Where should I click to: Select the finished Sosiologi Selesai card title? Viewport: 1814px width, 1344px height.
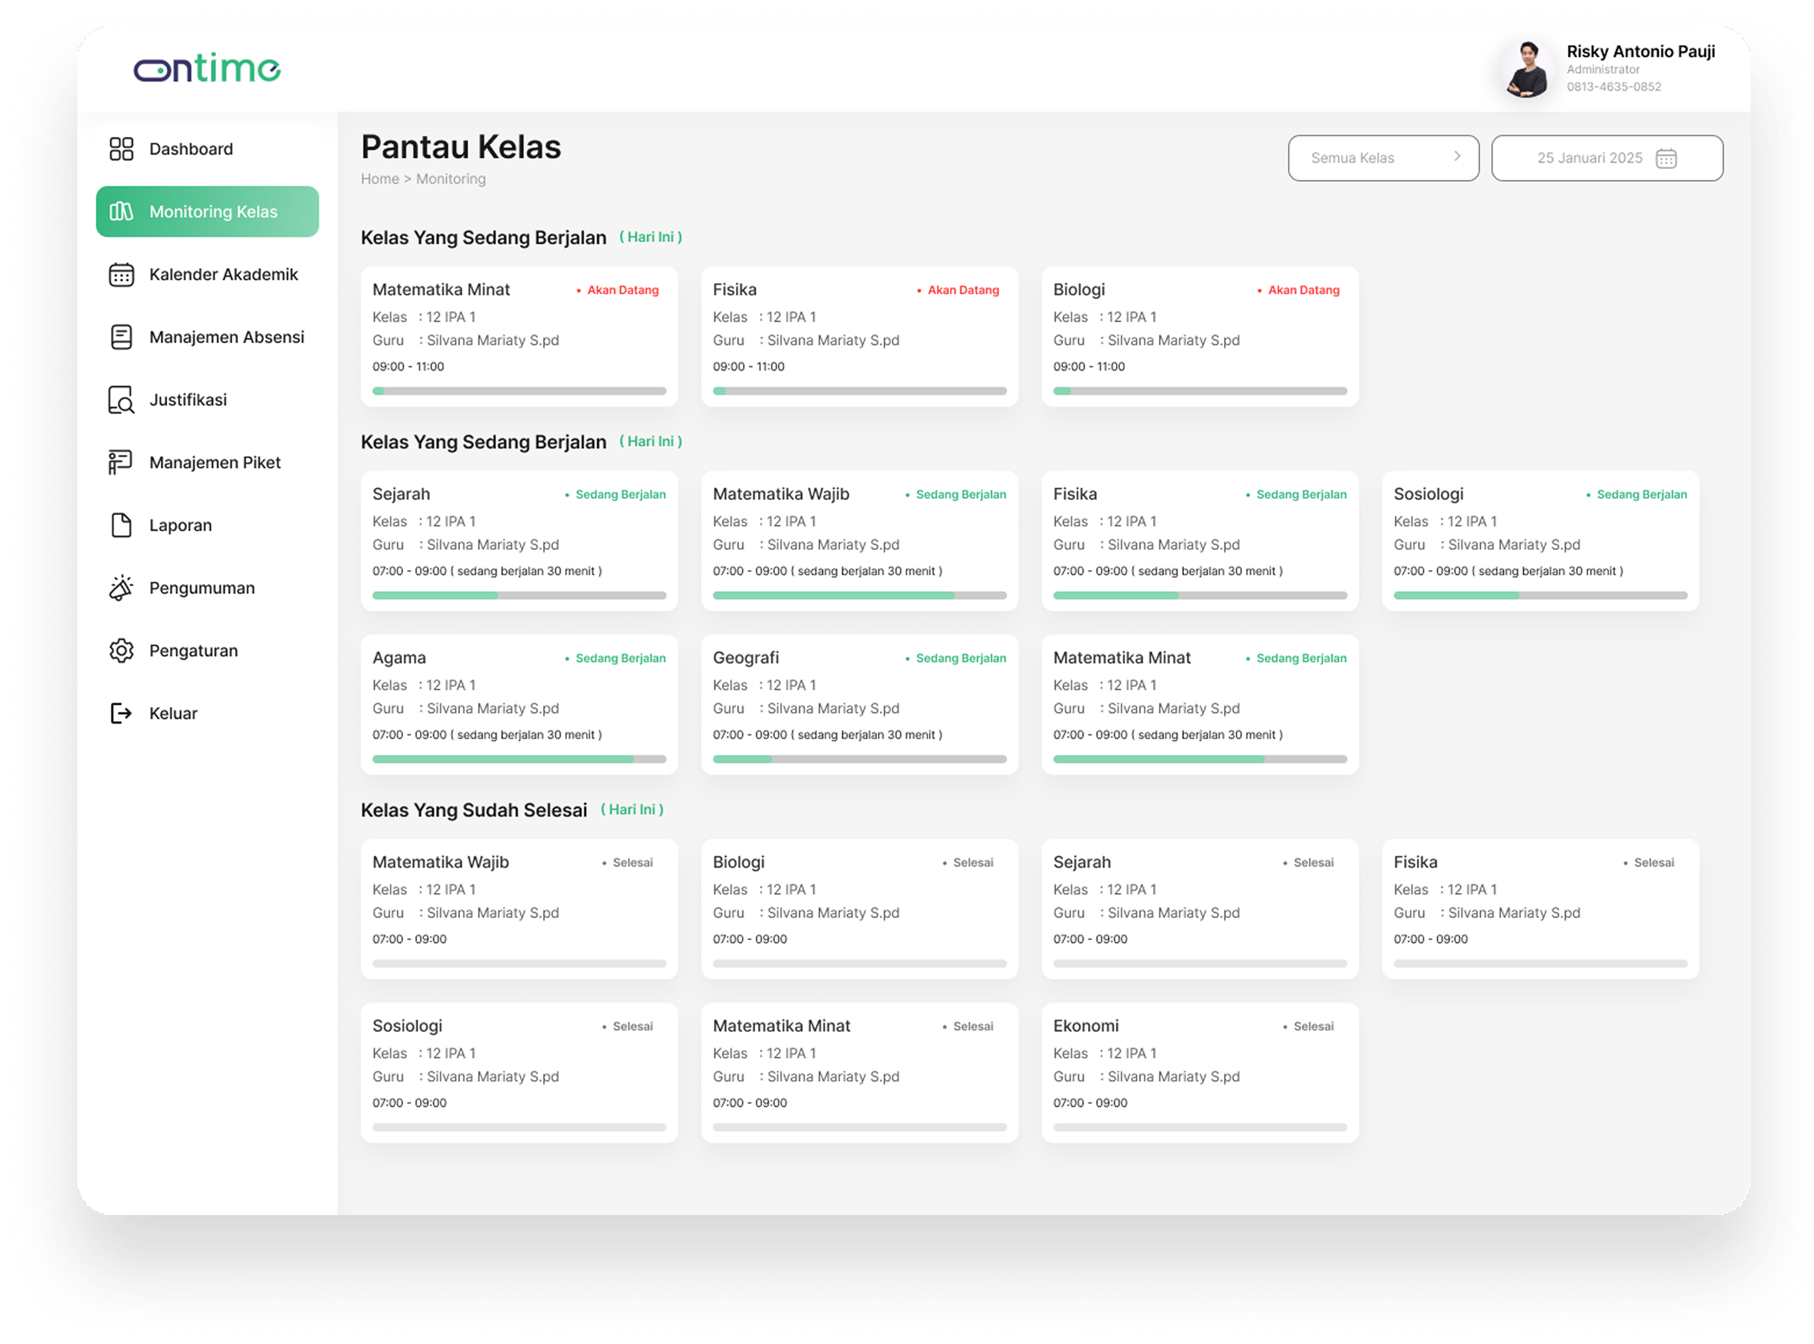point(408,1026)
